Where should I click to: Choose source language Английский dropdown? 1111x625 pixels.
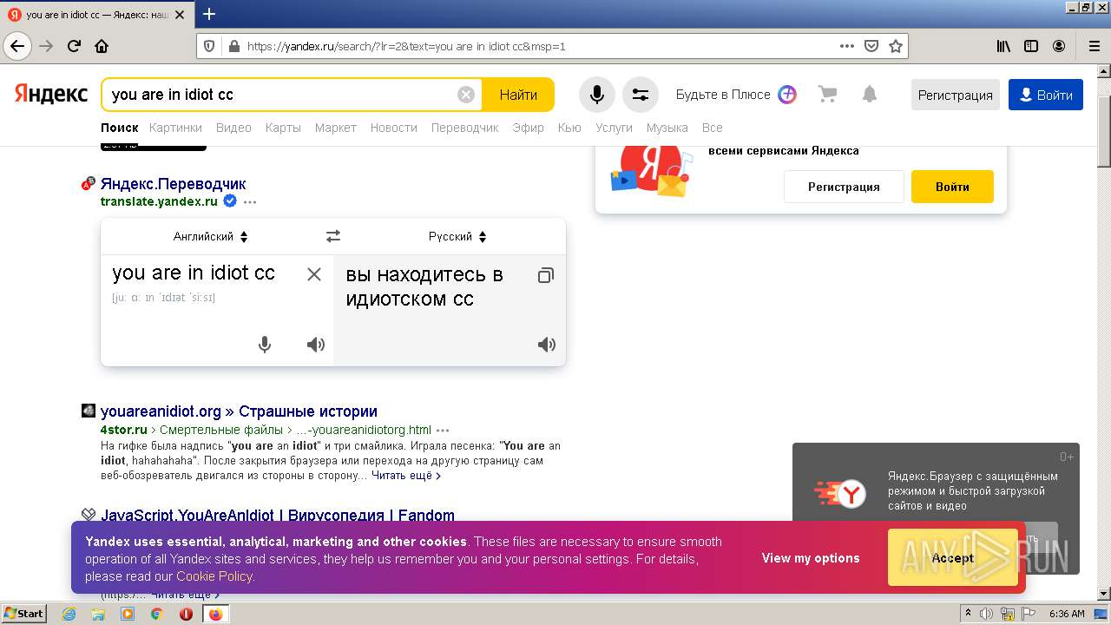211,236
